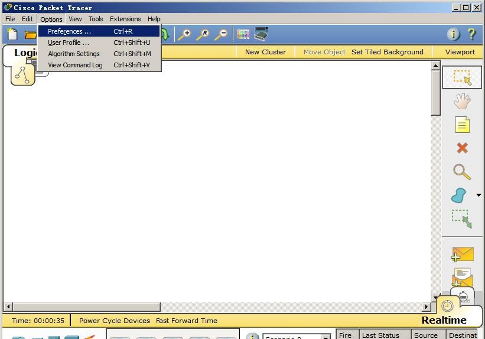Screen dimensions: 485x339
Task: Open the Extensions menu
Action: click(125, 19)
